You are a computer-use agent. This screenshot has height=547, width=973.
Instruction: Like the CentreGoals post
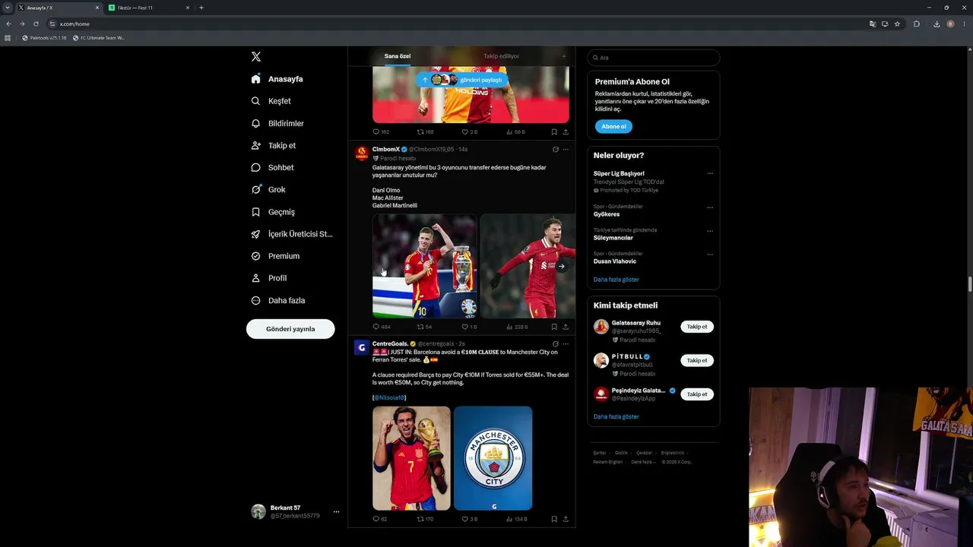(x=470, y=519)
